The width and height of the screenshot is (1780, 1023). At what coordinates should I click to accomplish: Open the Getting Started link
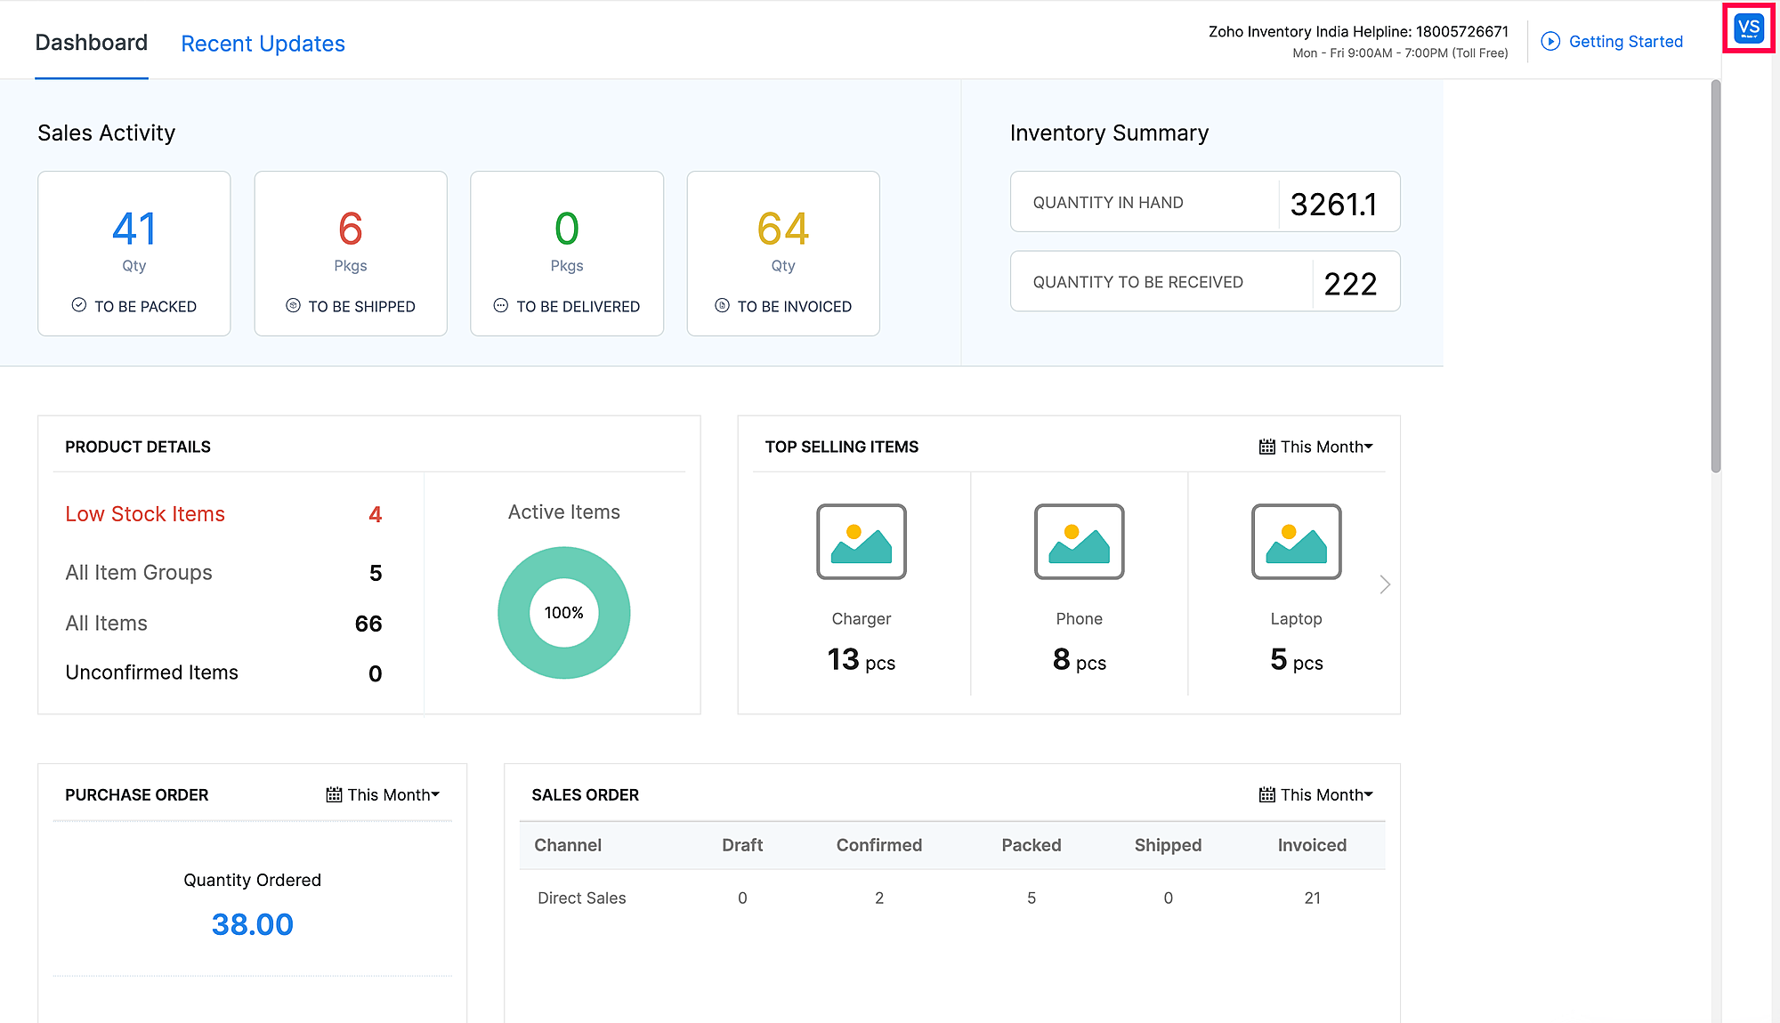[x=1625, y=42]
